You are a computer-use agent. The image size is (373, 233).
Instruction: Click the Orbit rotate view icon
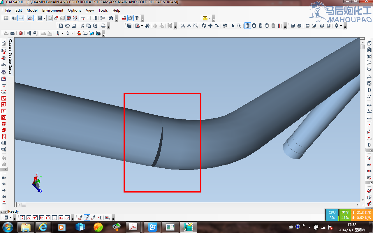coord(204,26)
